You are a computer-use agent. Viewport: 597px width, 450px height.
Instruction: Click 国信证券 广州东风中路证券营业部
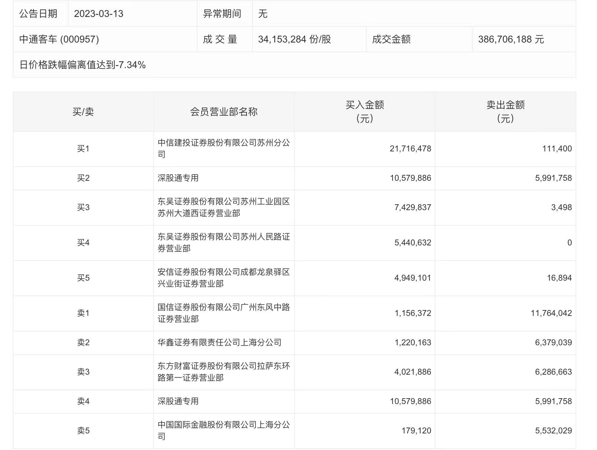click(x=224, y=313)
